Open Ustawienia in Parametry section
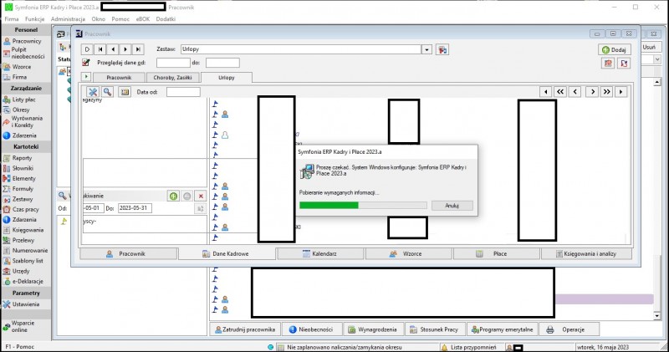The width and height of the screenshot is (669, 352). coord(21,304)
